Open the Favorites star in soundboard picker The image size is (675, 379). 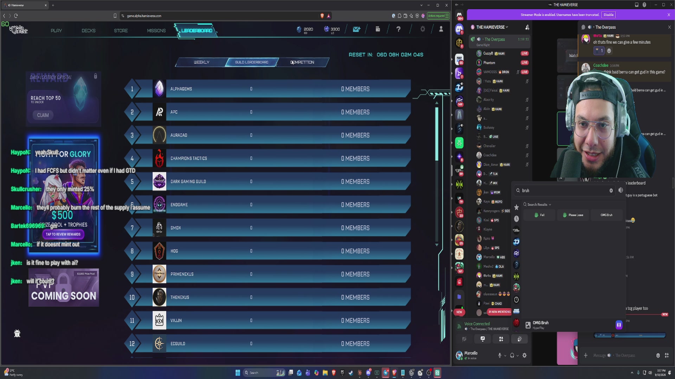pos(516,207)
